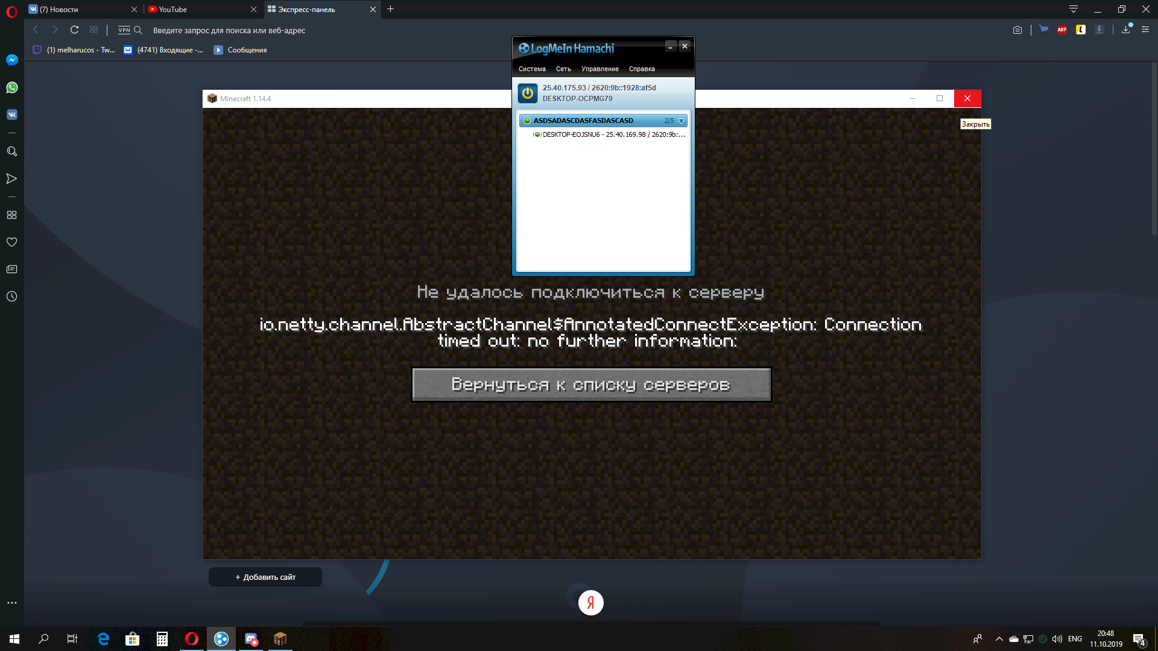Reload the current page
Image resolution: width=1158 pixels, height=651 pixels.
coord(74,30)
